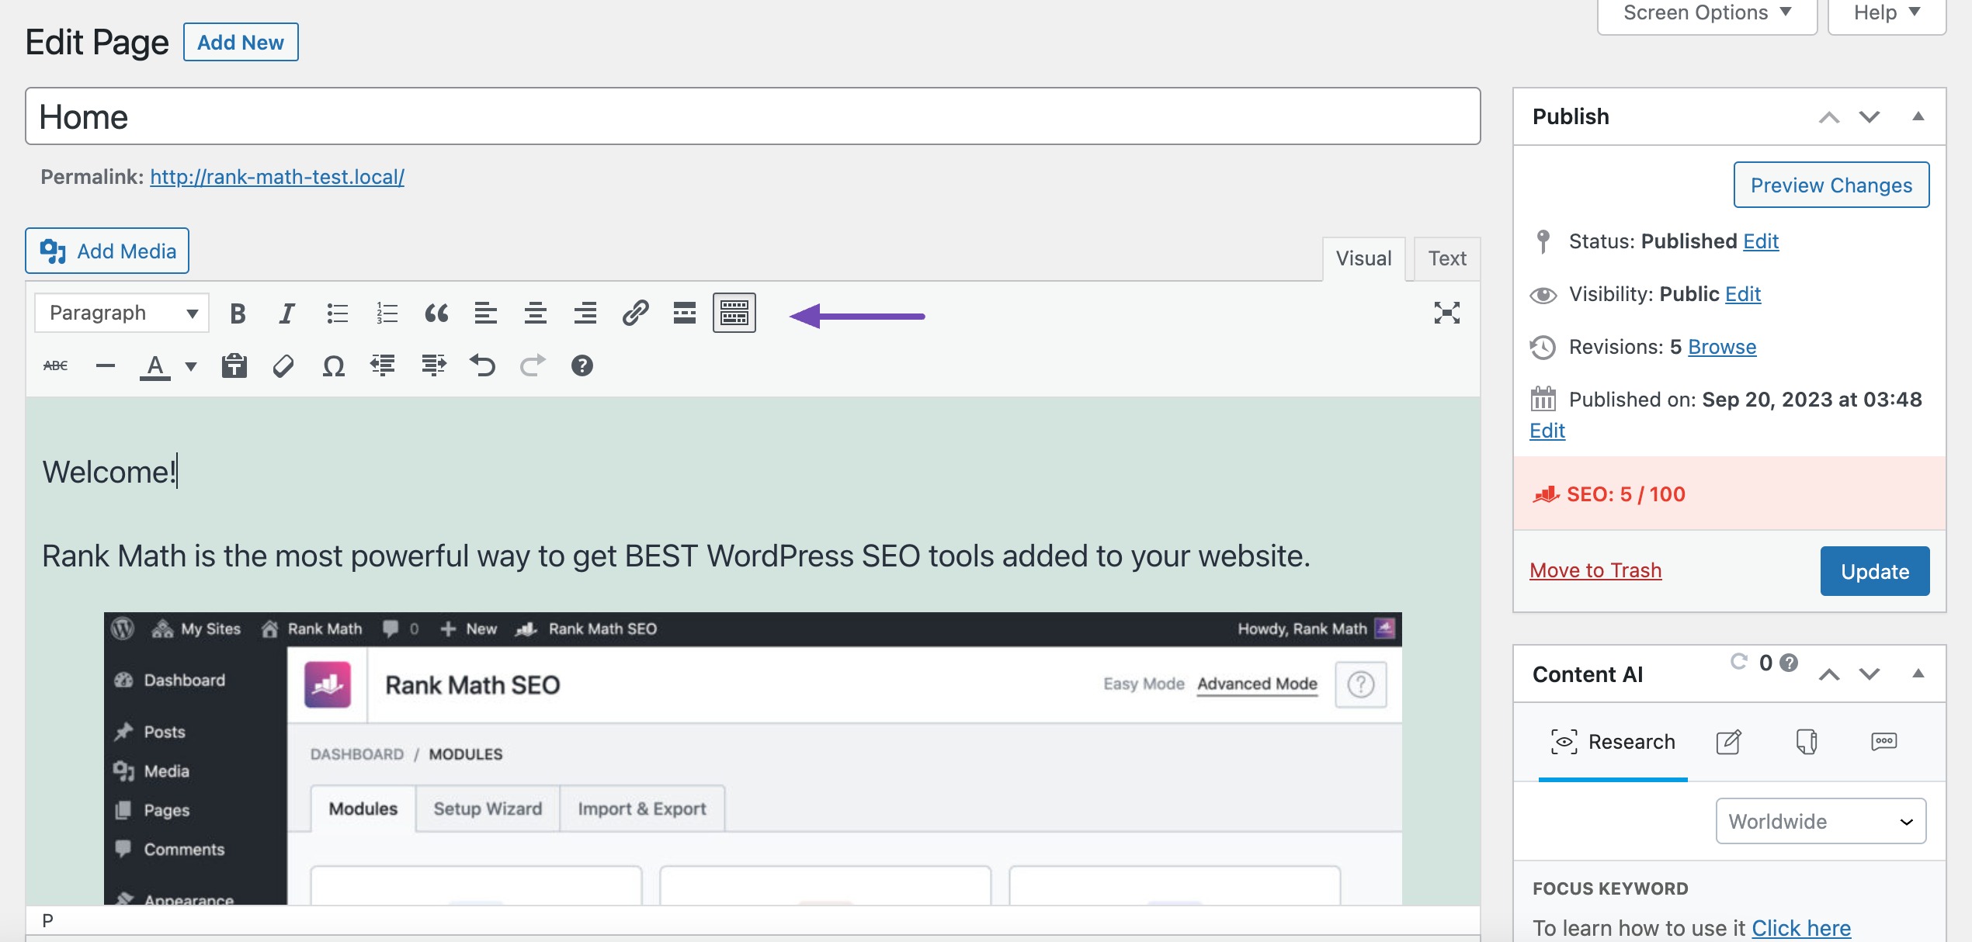Open the Paragraph format dropdown
Image resolution: width=1972 pixels, height=942 pixels.
point(121,312)
